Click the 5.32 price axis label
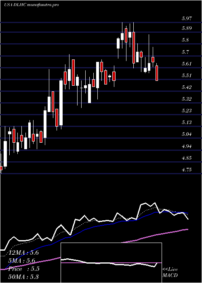Screen dimensions: 202x283 click(x=187, y=99)
